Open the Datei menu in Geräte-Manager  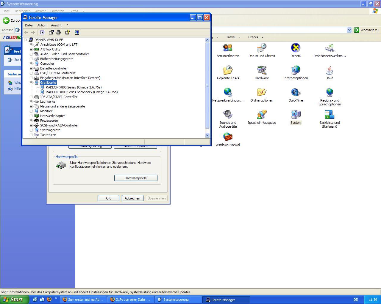(x=29, y=25)
